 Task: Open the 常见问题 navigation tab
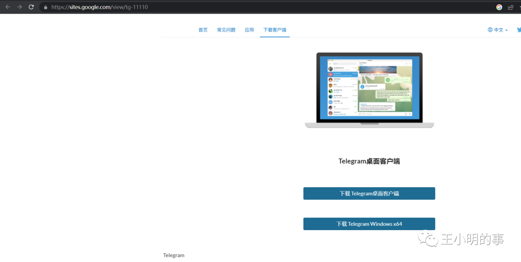coord(226,30)
